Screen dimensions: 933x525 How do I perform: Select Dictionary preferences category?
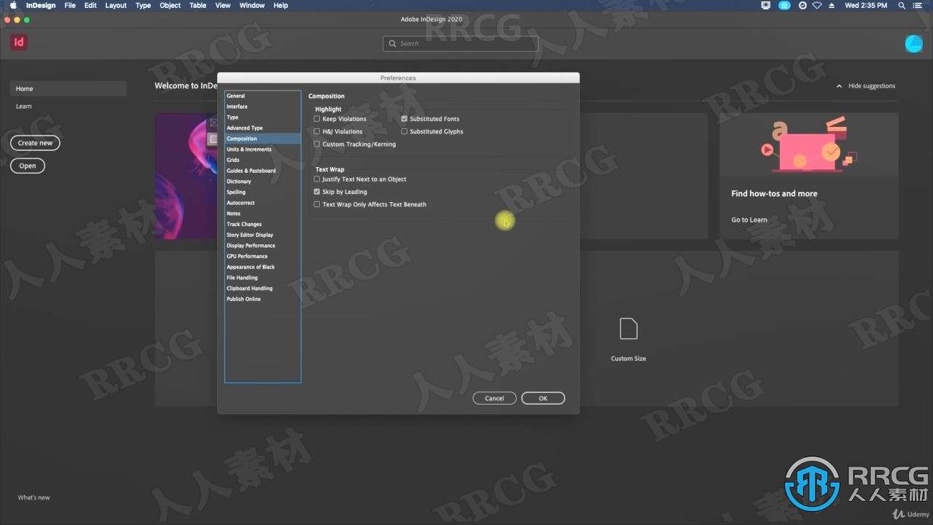[x=262, y=182]
